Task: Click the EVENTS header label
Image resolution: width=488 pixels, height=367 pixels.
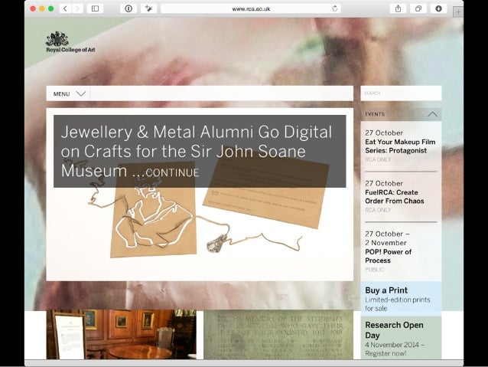Action: click(x=375, y=114)
